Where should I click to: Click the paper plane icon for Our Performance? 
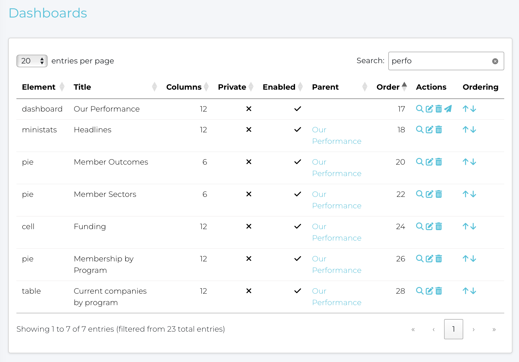pyautogui.click(x=448, y=109)
